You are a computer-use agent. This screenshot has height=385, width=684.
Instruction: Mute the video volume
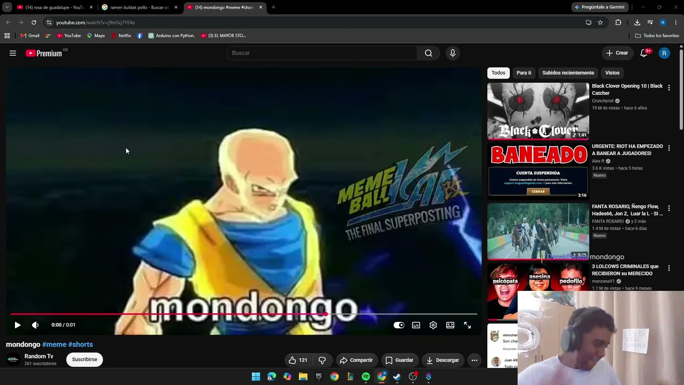(35, 325)
